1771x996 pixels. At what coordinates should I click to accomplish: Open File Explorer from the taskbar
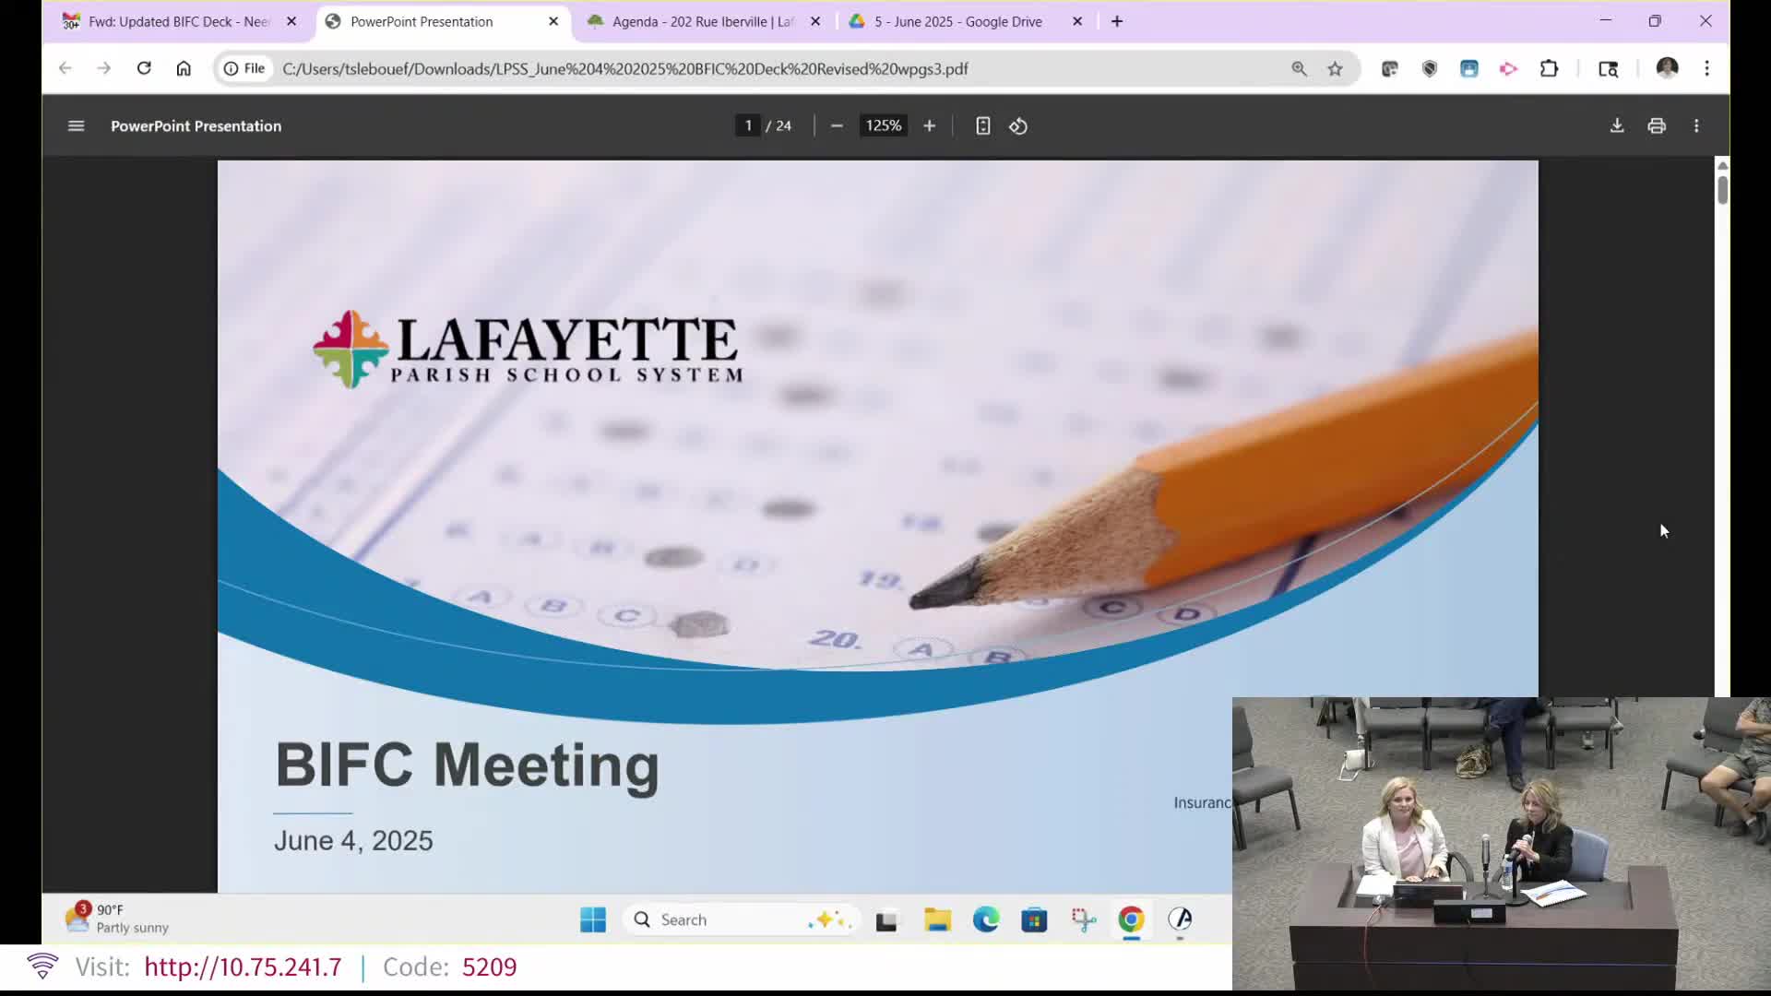(937, 919)
